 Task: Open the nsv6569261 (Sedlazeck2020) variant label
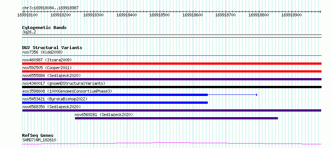(x=104, y=115)
